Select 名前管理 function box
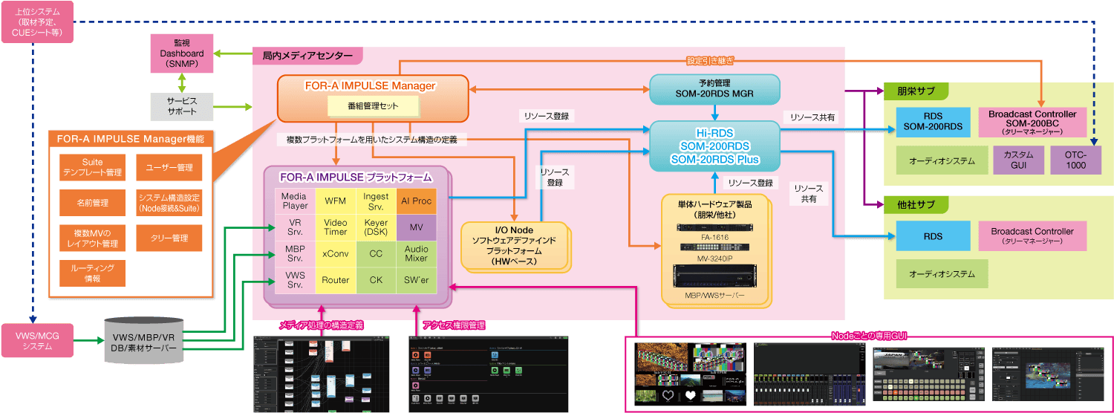Viewport: 1114px width, 413px height. 93,203
